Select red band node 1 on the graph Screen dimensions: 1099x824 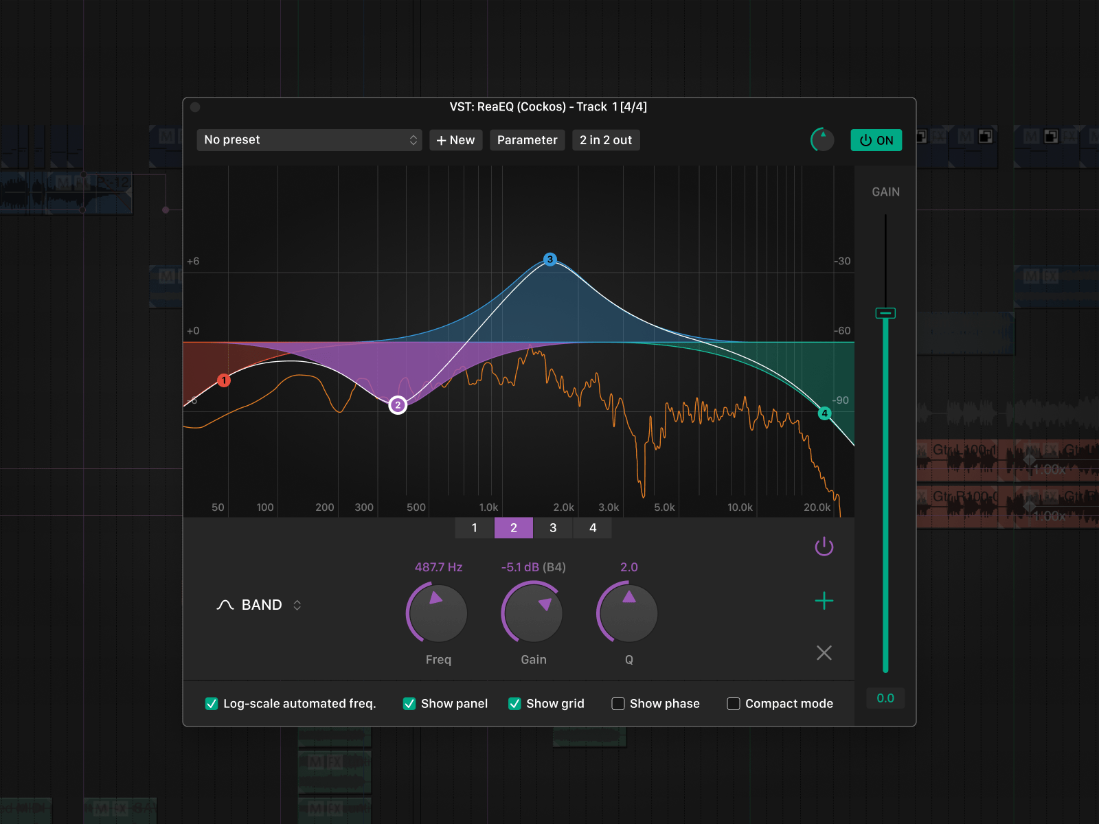(x=223, y=380)
